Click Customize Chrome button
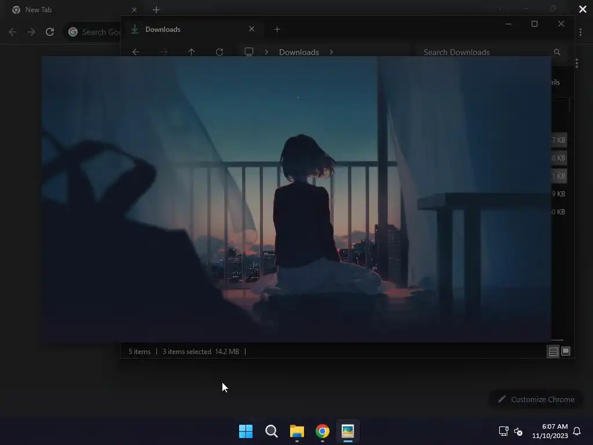The image size is (593, 445). 536,399
